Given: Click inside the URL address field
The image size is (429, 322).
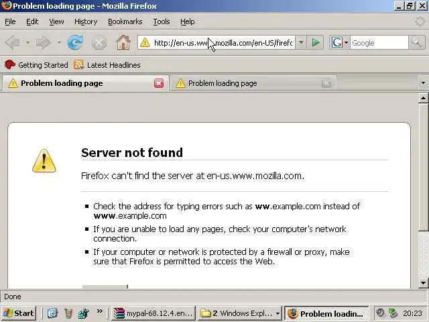Looking at the screenshot, I should point(223,43).
